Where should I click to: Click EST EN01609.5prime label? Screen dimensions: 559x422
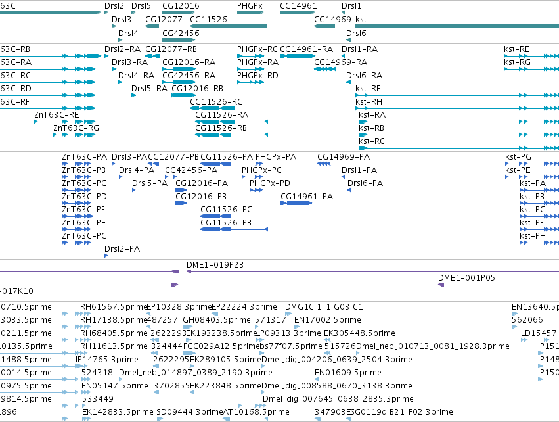(x=348, y=373)
